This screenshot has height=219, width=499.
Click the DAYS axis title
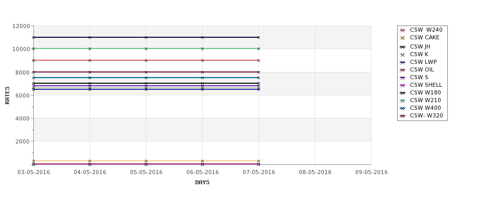(x=202, y=183)
